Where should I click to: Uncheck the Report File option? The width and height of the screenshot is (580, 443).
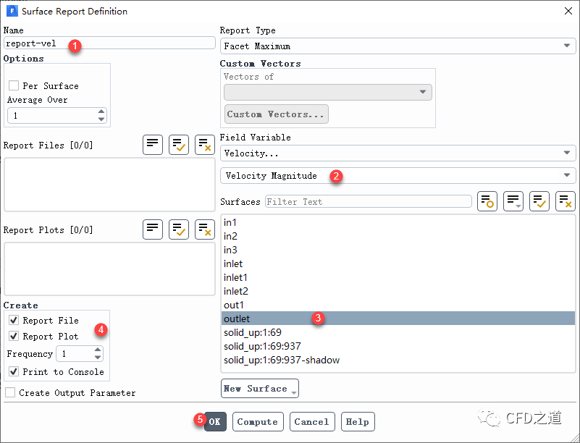pos(14,320)
